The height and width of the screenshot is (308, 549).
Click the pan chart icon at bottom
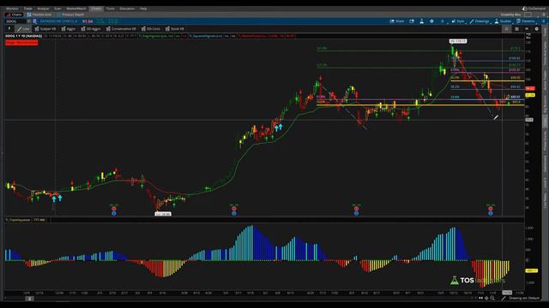pyautogui.click(x=480, y=299)
